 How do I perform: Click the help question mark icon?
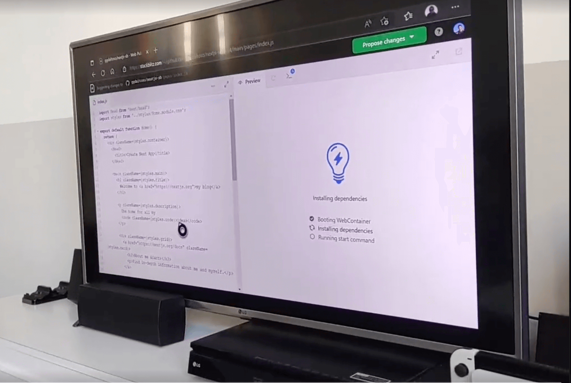(439, 32)
